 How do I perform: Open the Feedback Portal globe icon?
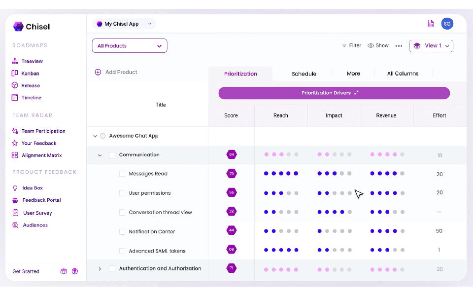15,200
